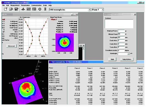Click the Save floppy disk toolbar icon
The image size is (146, 107).
tap(16, 9)
